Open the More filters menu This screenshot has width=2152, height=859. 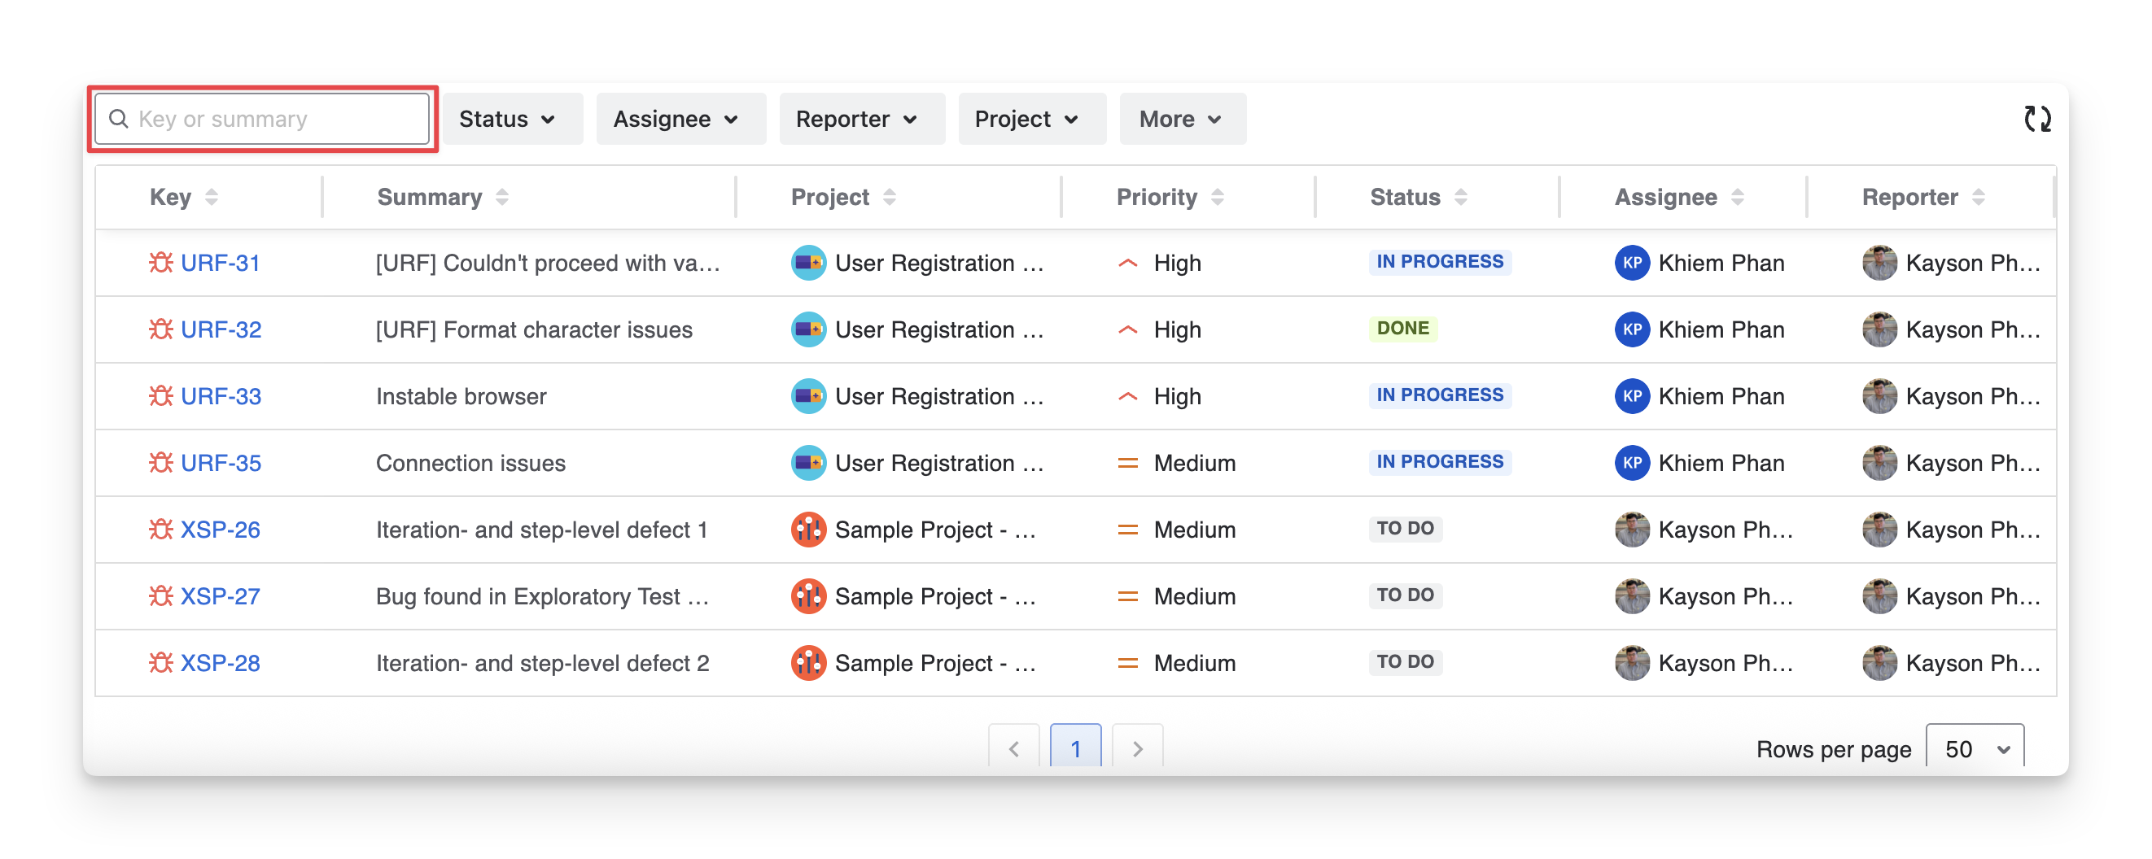coord(1180,120)
